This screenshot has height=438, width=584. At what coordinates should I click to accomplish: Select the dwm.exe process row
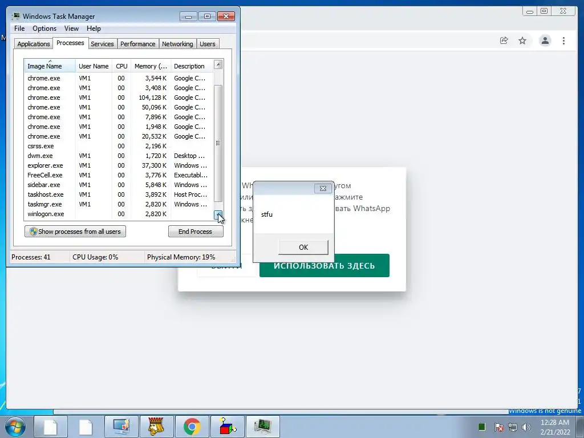119,156
